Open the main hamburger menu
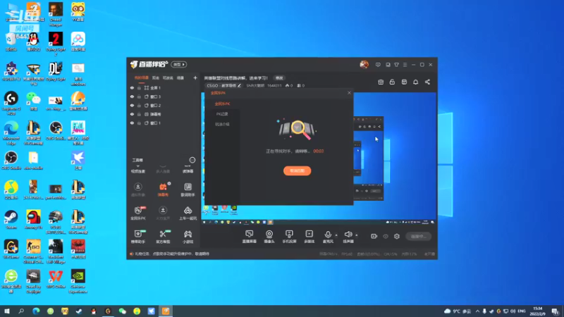Viewport: 564px width, 317px height. (x=405, y=65)
